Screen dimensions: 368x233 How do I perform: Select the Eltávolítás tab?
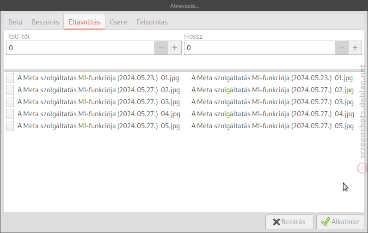click(x=84, y=22)
